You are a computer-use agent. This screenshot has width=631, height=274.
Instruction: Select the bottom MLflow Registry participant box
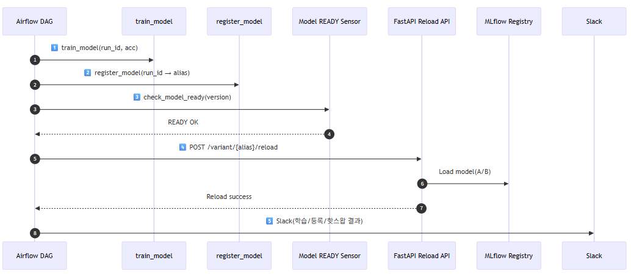coord(508,256)
